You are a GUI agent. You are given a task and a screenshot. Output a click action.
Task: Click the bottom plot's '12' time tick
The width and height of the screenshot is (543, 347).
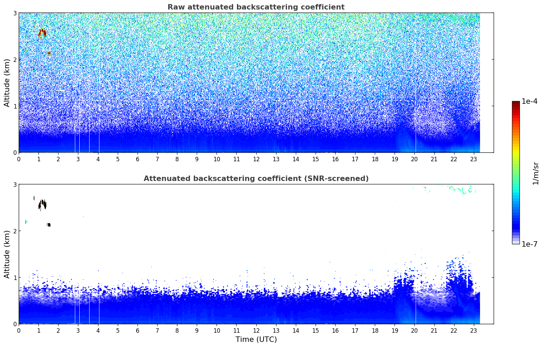point(256,330)
